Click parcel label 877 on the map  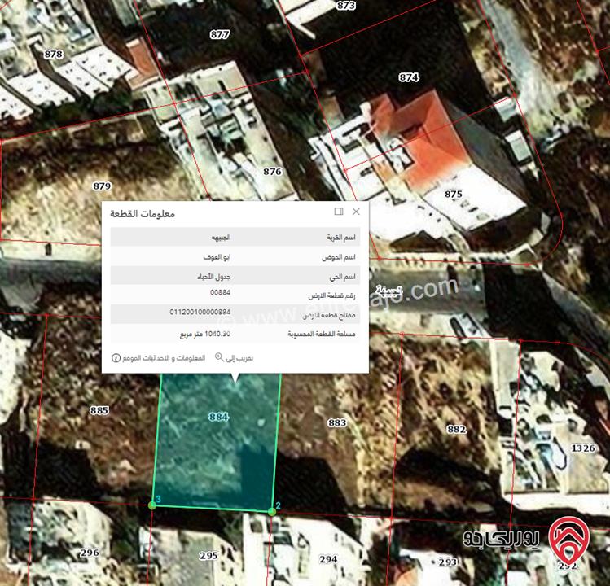click(220, 34)
